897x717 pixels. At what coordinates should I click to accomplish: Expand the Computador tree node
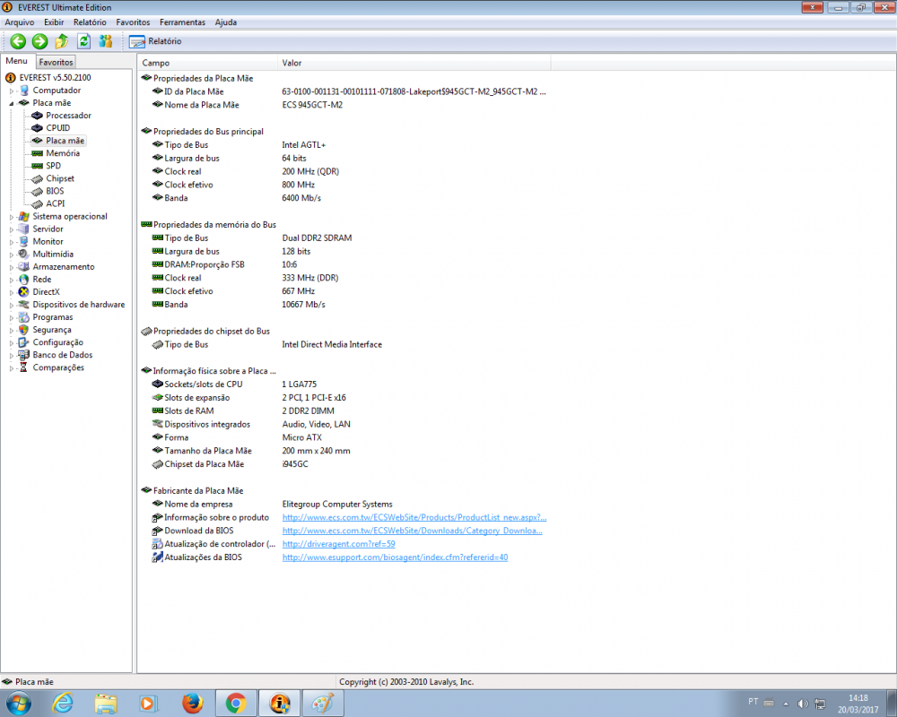12,91
